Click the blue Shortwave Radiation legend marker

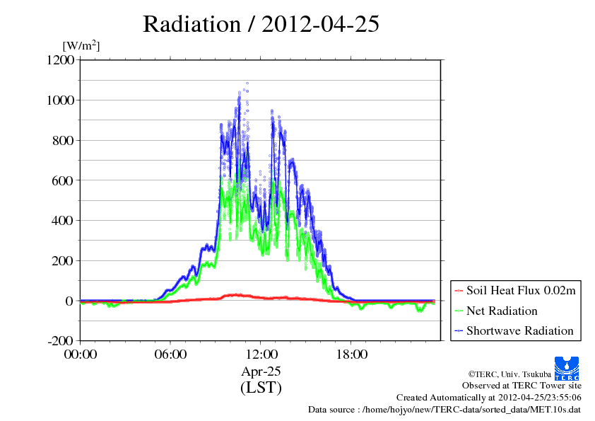(459, 331)
